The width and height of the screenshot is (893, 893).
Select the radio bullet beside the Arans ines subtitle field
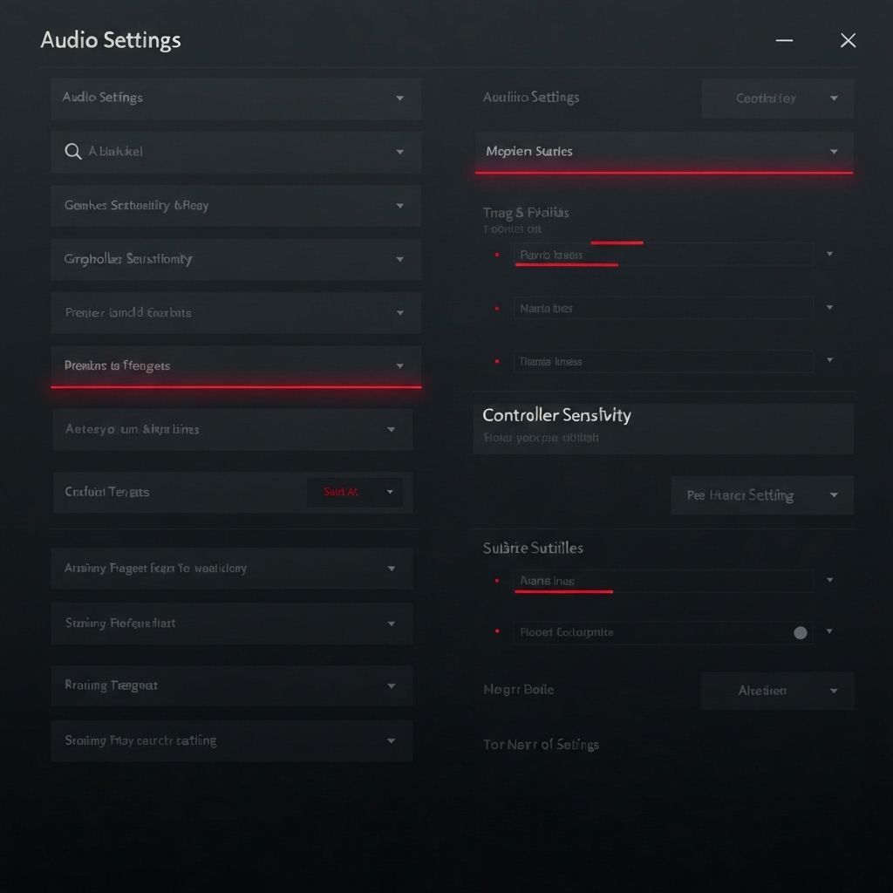[x=498, y=581]
